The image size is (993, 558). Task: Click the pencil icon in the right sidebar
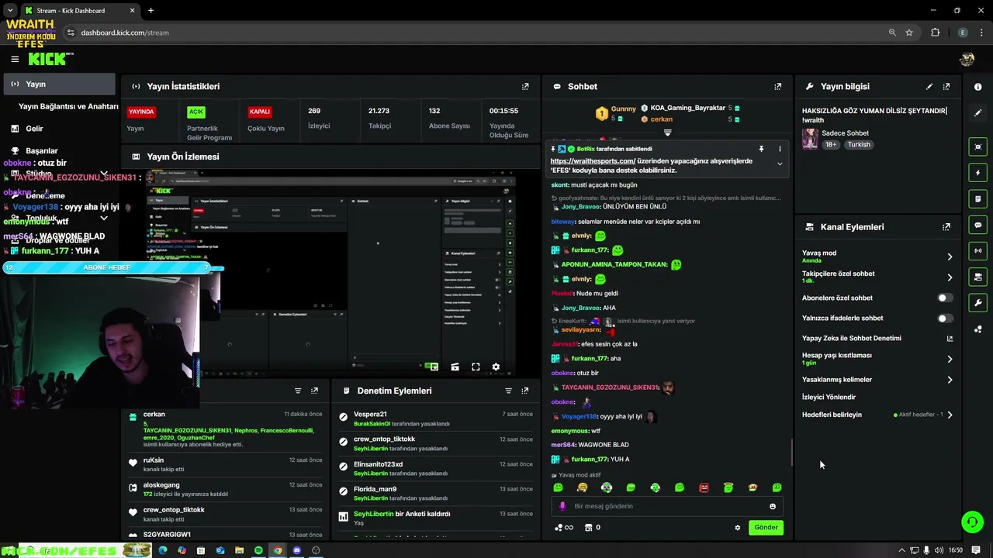pyautogui.click(x=978, y=113)
